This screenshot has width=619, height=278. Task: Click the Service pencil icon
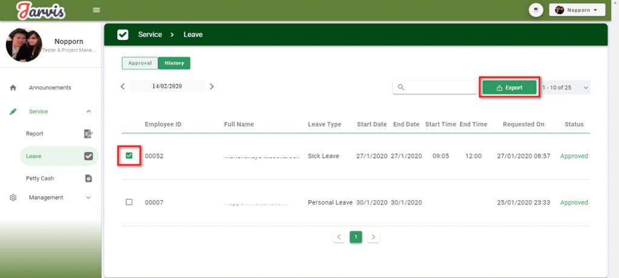[13, 112]
